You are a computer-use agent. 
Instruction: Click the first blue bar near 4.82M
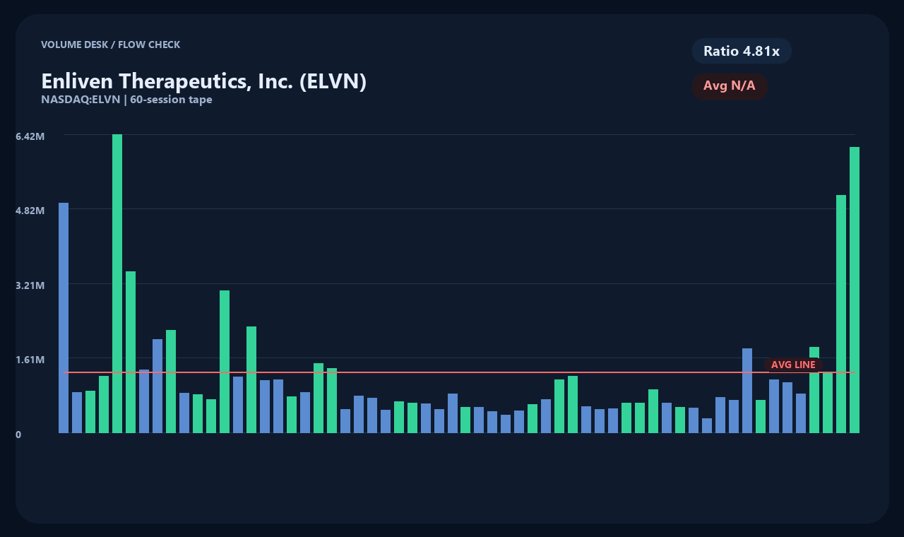pos(64,318)
